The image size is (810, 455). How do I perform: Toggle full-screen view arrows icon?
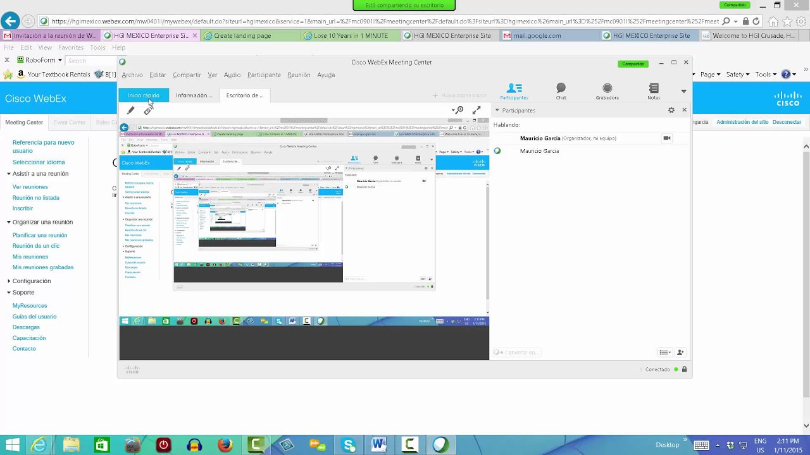tap(477, 110)
